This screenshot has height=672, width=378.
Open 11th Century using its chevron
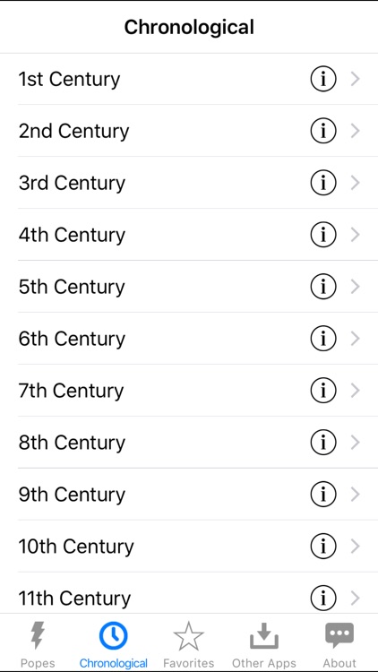[355, 598]
